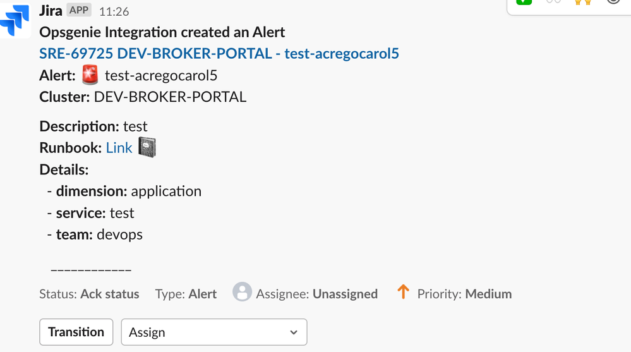Screen dimensions: 631x352
Task: Click 'team: devops' detail row
Action: point(95,234)
